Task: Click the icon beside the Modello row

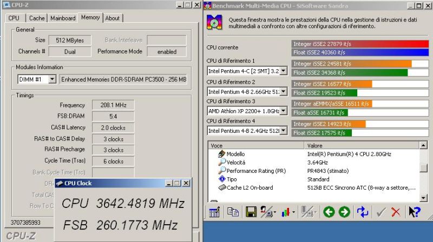Action: 221,154
